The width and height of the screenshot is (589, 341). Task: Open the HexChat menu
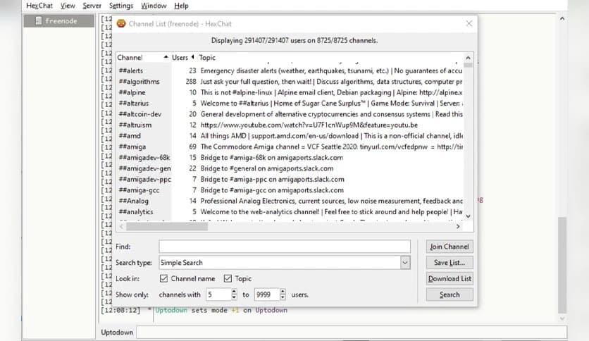[39, 6]
